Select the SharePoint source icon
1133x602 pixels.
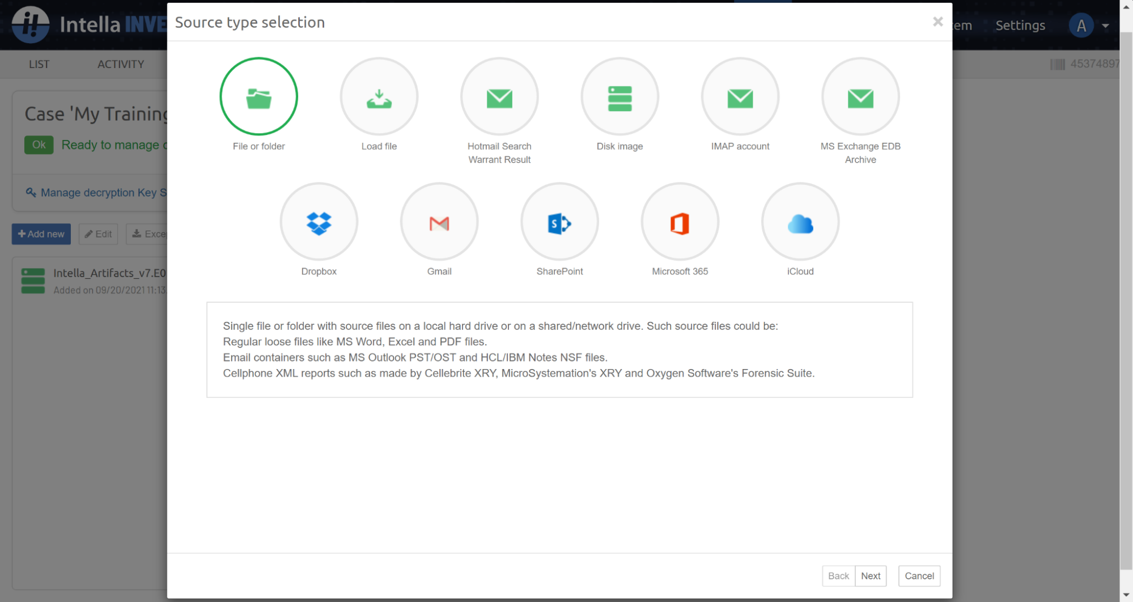(x=559, y=222)
